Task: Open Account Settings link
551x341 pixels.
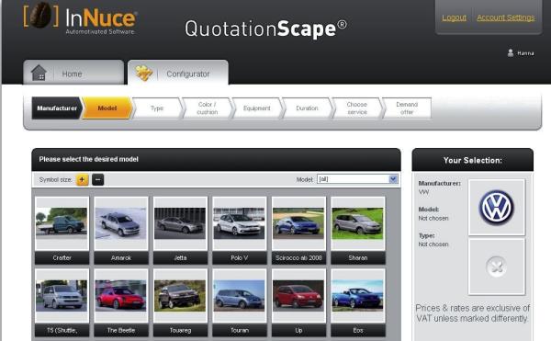Action: coord(506,17)
